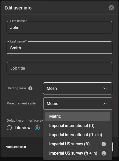The width and height of the screenshot is (119, 161).
Task: Select Imperial international (ft + in) option
Action: tap(78, 135)
